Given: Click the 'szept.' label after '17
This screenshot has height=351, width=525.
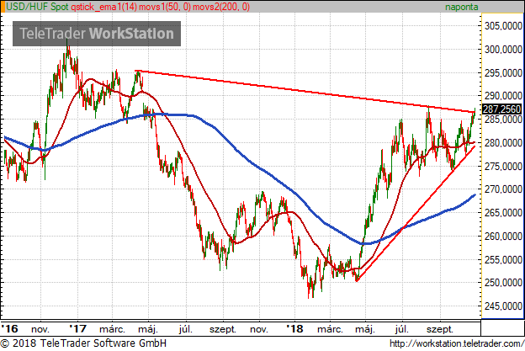Looking at the screenshot, I should 223,330.
